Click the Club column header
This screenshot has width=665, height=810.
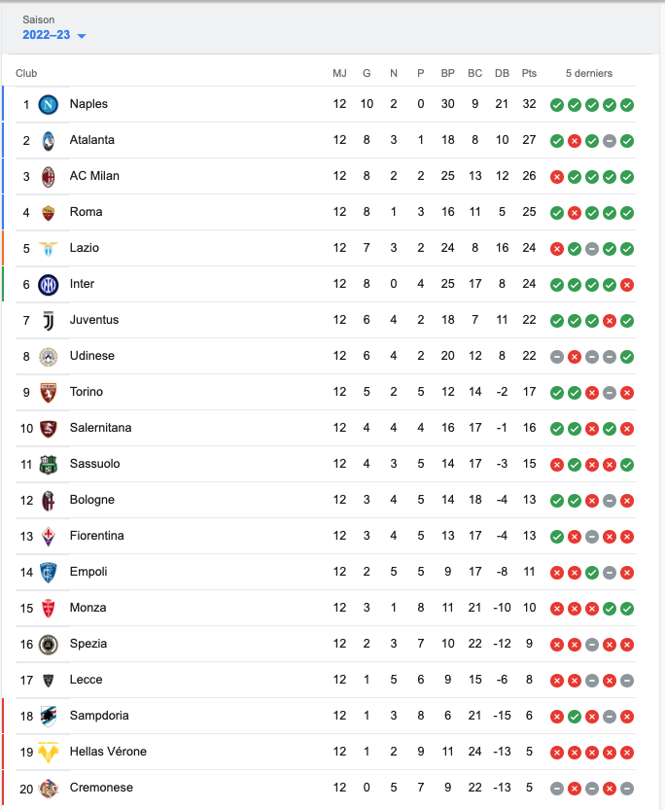coord(26,73)
